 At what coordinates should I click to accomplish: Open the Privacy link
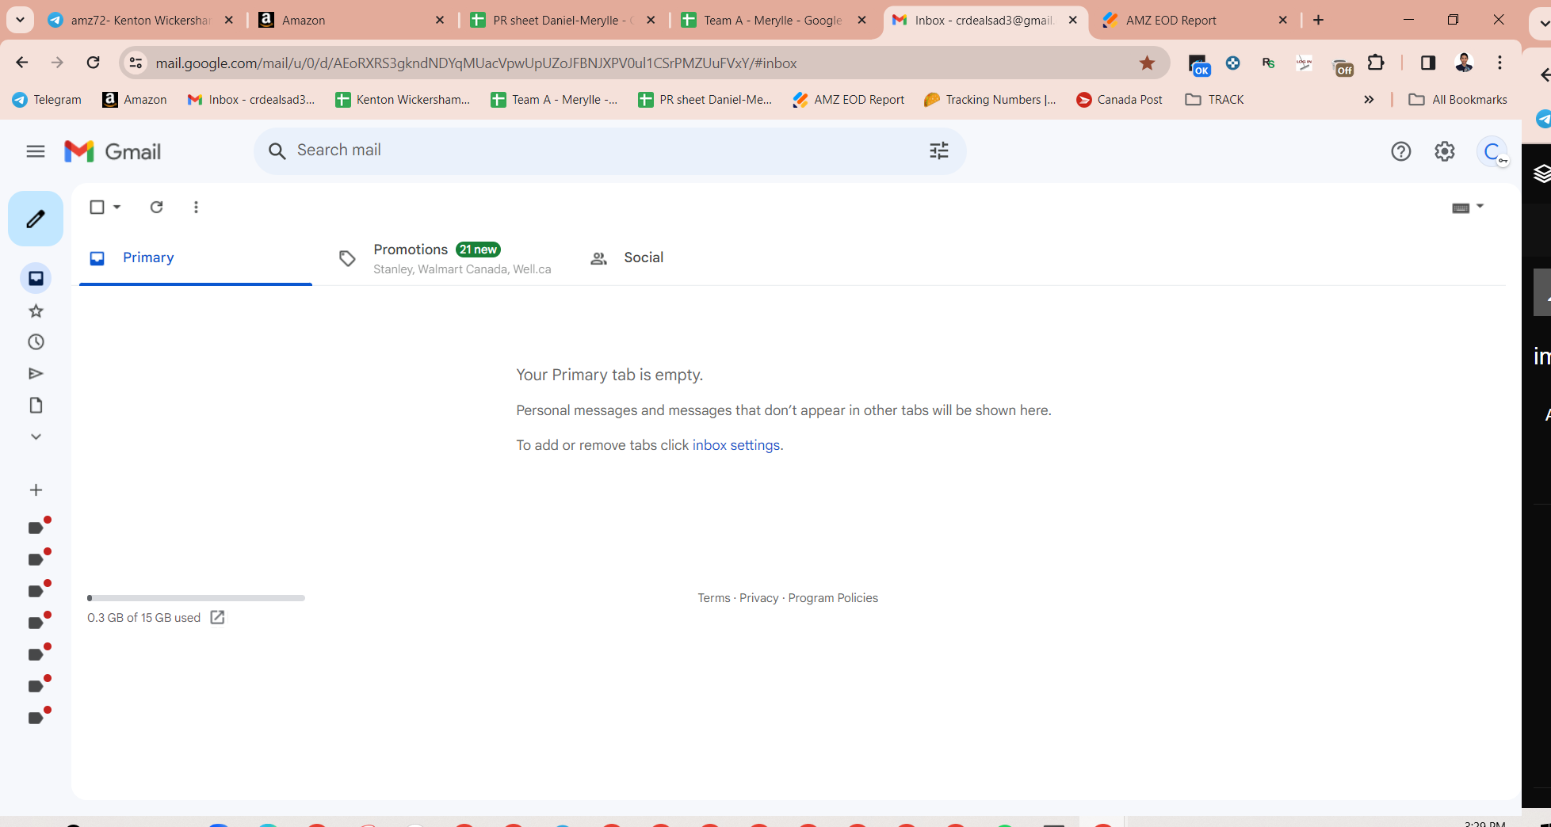(x=759, y=598)
